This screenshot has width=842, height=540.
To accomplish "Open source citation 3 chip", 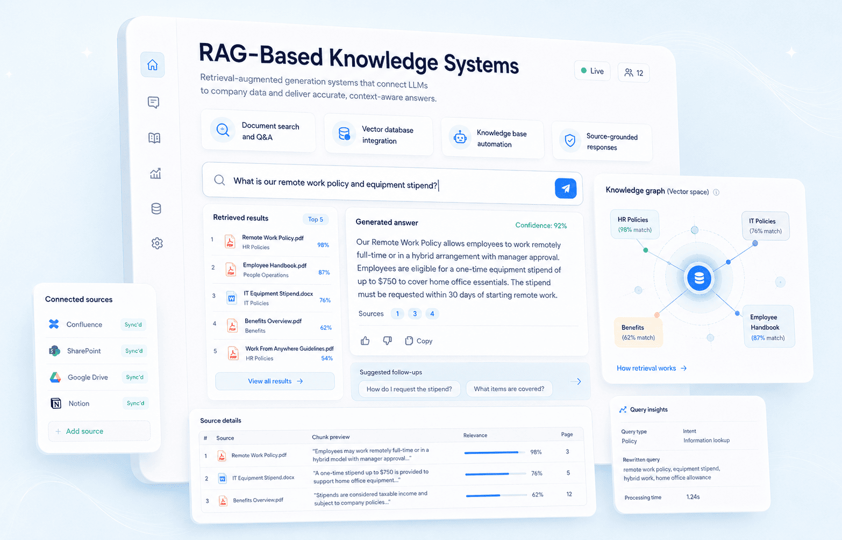I will coord(415,314).
